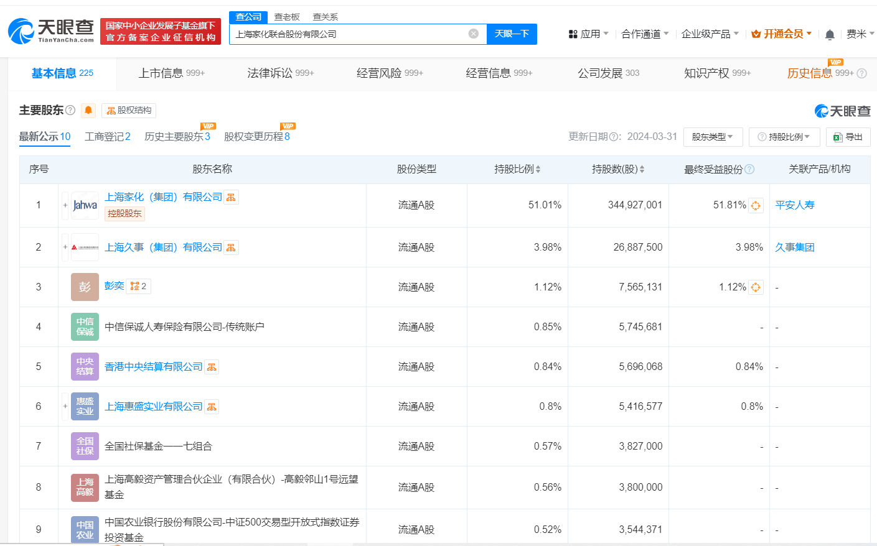Open the 股东类型 filter dropdown

click(712, 137)
